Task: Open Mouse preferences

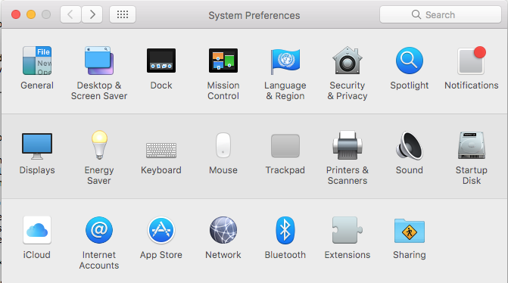Action: coord(223,145)
